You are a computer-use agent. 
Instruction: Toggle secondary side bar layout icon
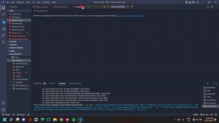(193, 2)
